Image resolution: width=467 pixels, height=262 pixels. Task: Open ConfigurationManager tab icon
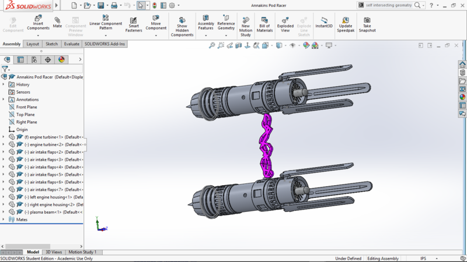(34, 60)
